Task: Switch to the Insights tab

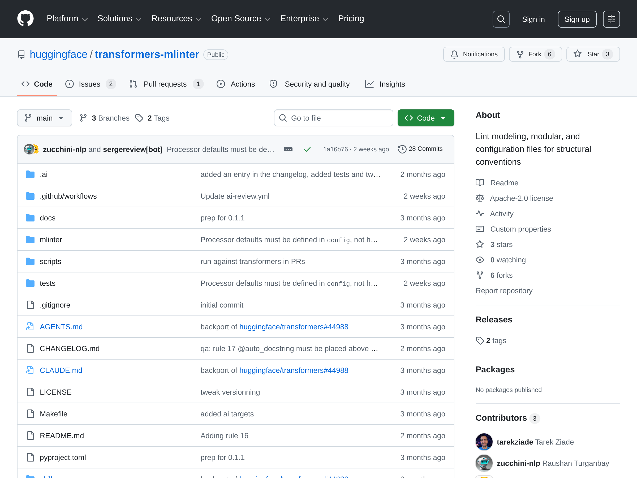Action: [x=385, y=84]
